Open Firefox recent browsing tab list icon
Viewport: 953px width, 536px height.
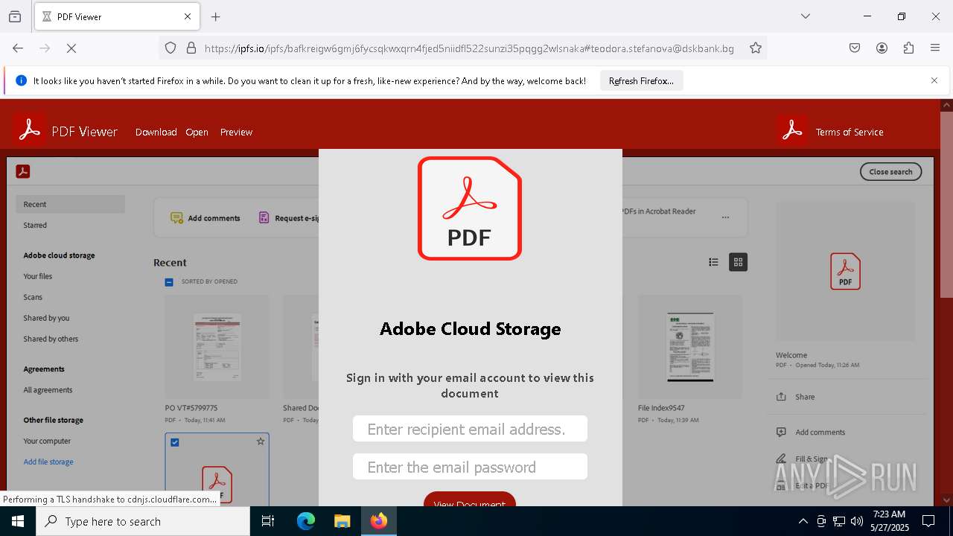pos(15,16)
